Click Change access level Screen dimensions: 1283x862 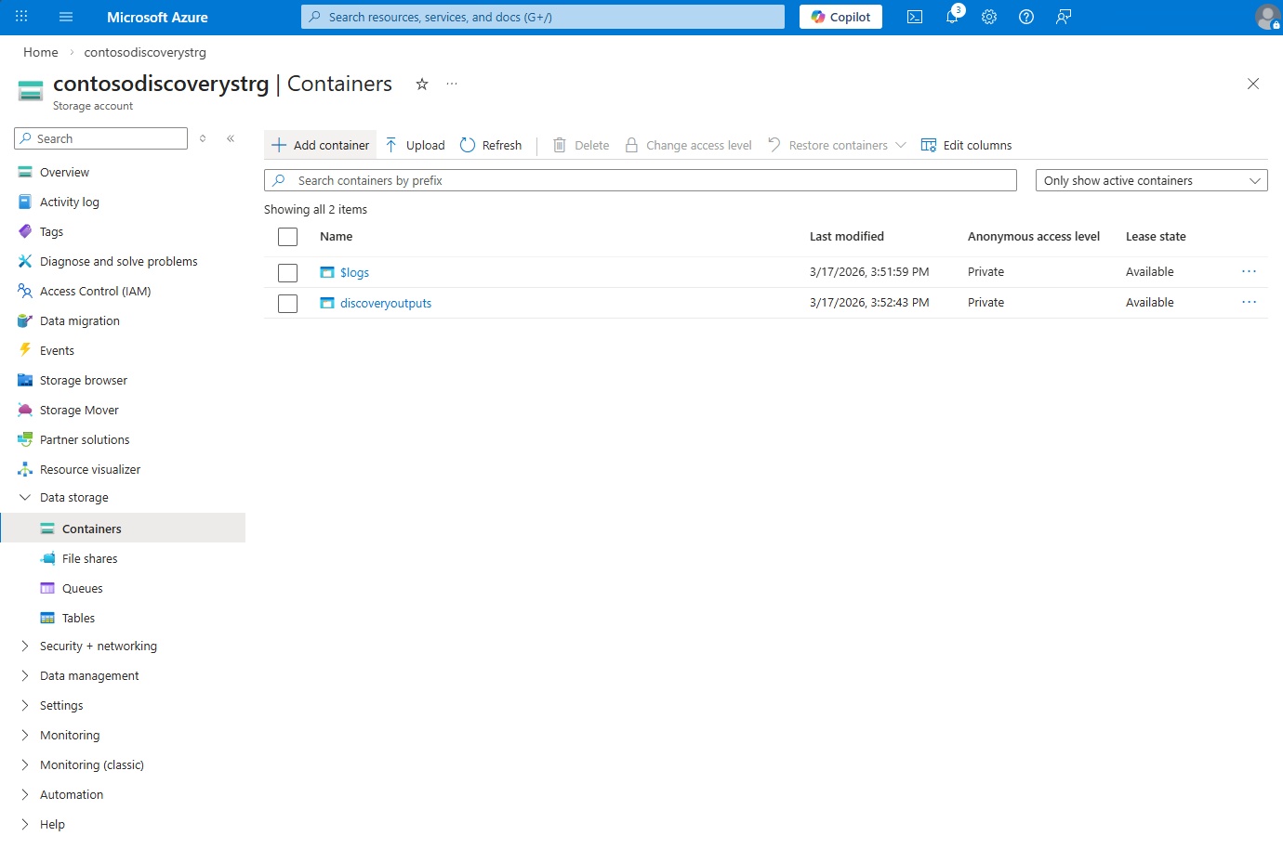coord(688,145)
